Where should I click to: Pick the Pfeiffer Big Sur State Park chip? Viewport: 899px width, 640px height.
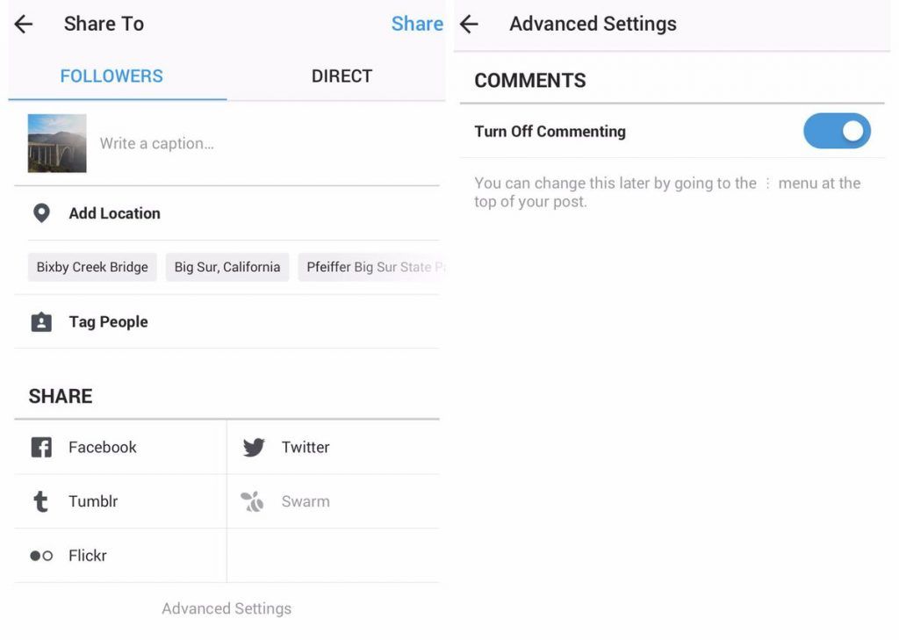point(372,268)
